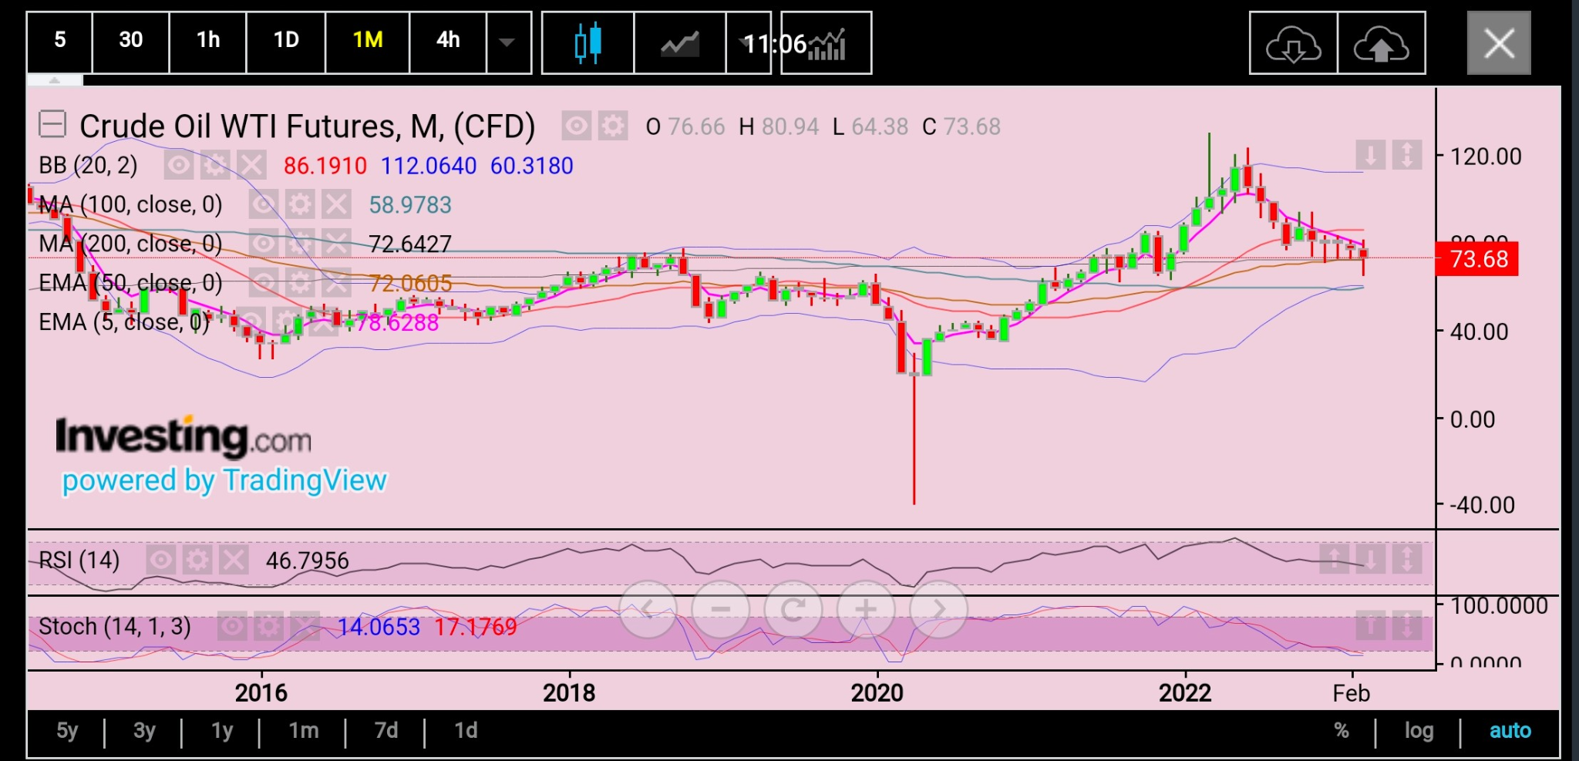This screenshot has height=761, width=1579.
Task: Click the 2020 time axis label
Action: click(877, 692)
